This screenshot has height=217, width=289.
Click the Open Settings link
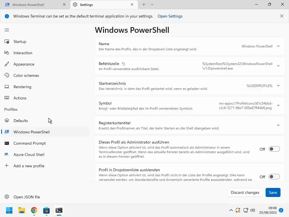[170, 16]
